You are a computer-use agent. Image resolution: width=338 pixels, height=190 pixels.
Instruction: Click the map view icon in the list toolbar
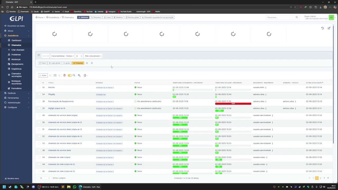pyautogui.click(x=55, y=75)
